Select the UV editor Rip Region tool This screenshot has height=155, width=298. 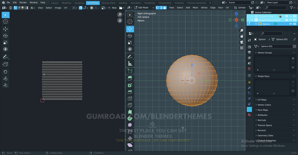(x=6, y=64)
